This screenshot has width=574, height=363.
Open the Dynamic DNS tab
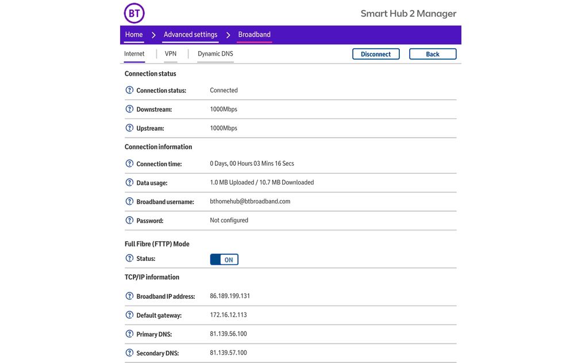pyautogui.click(x=215, y=54)
